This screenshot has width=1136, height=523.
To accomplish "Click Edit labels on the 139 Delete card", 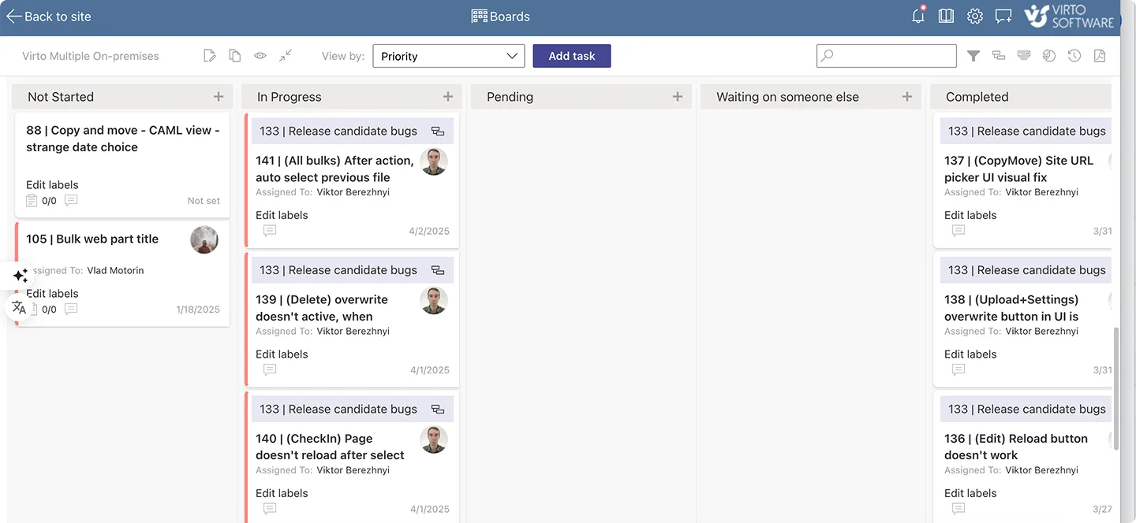I will pyautogui.click(x=282, y=354).
